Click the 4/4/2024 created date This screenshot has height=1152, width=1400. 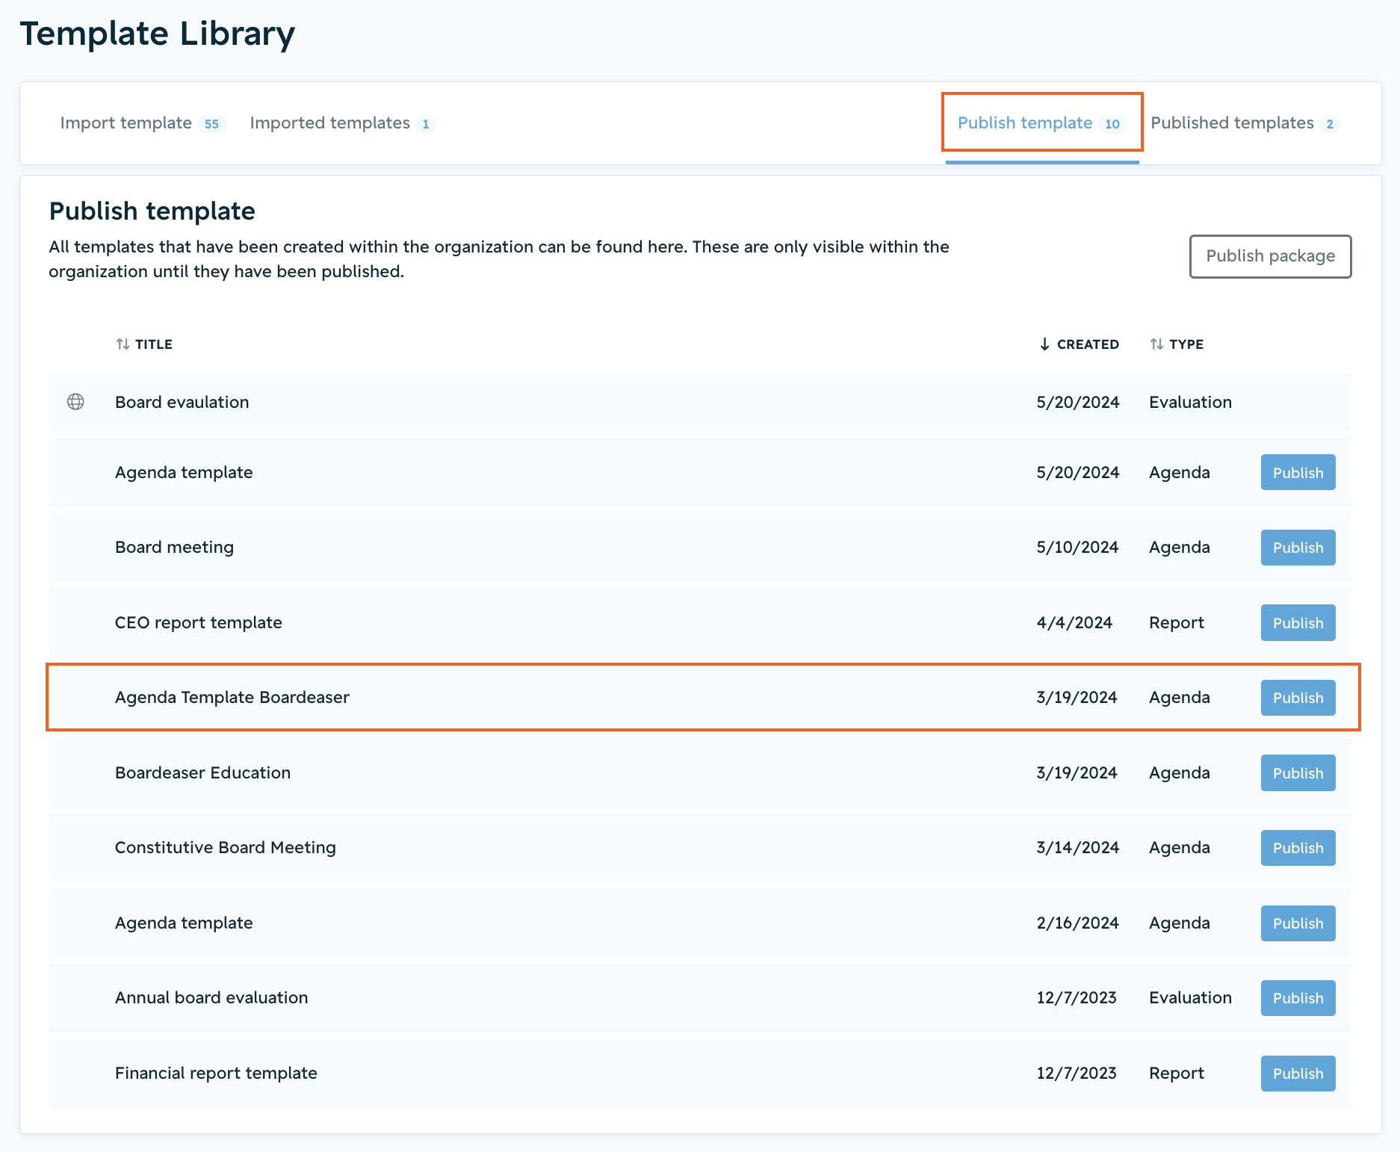(x=1074, y=622)
